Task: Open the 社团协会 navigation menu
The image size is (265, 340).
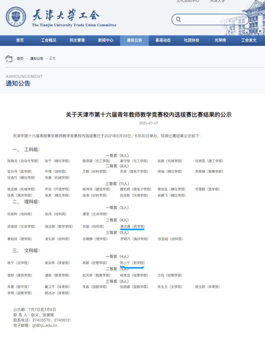Action: coord(192,40)
